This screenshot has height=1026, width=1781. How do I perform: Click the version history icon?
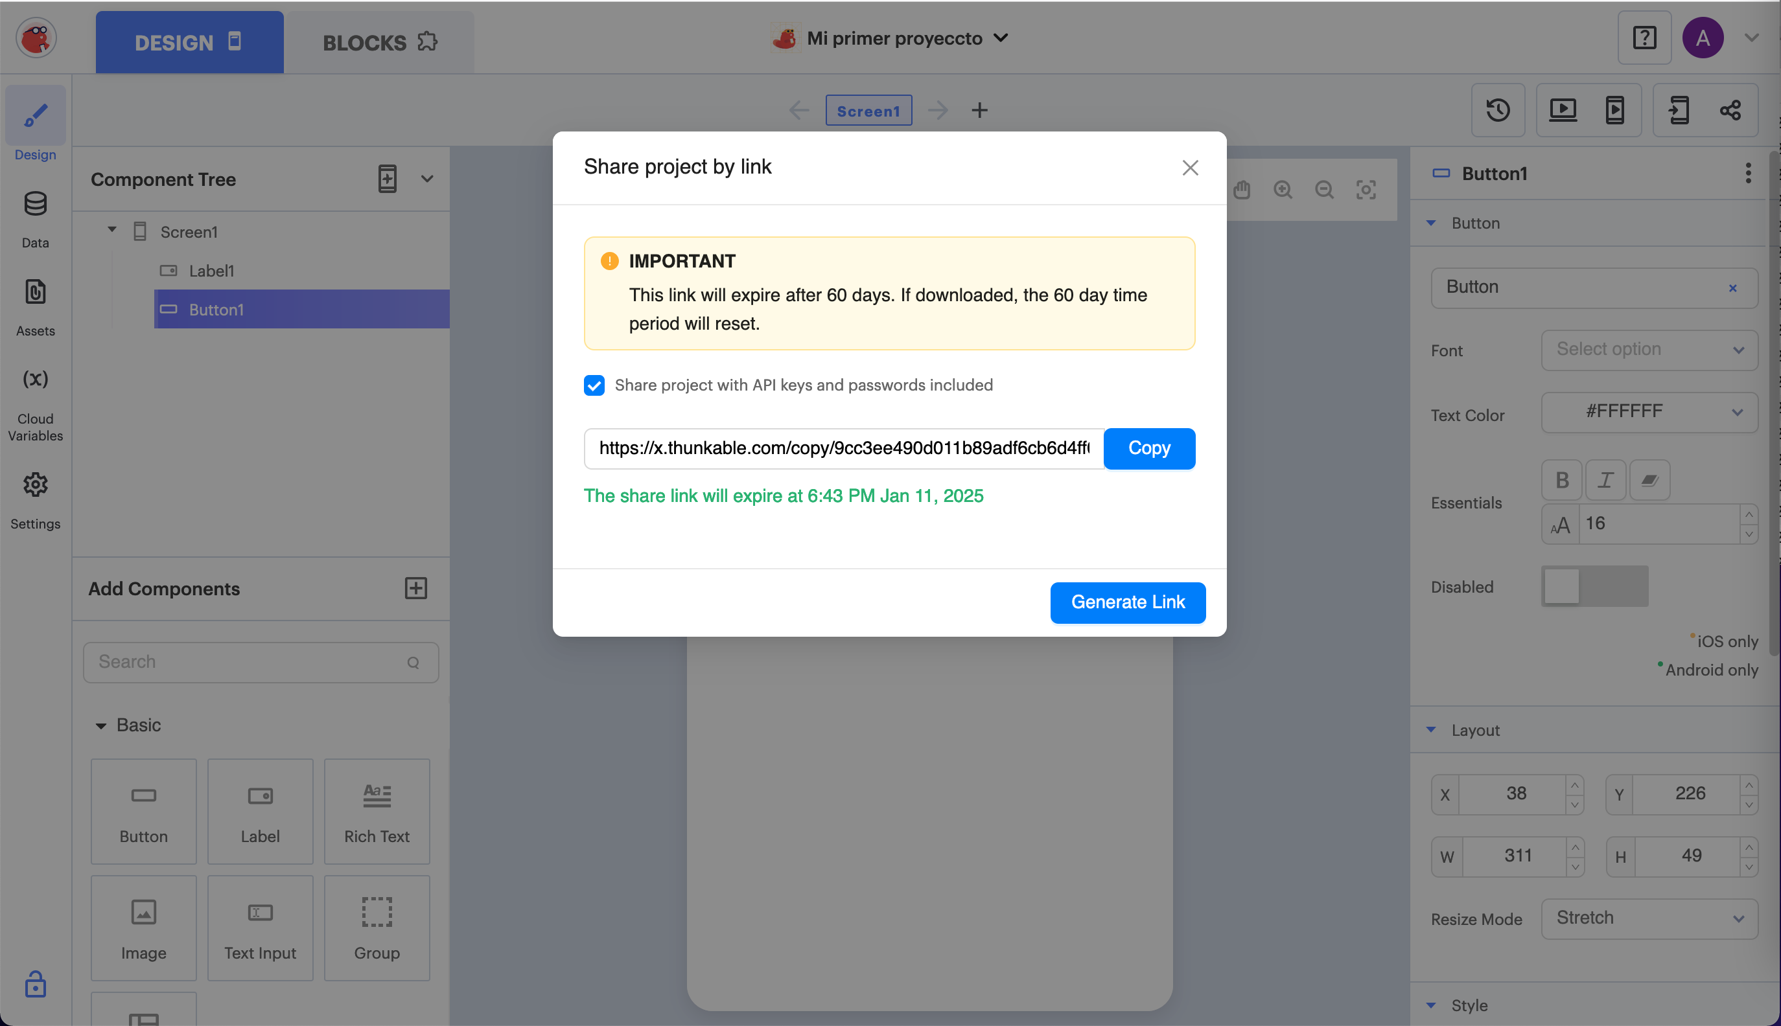pyautogui.click(x=1498, y=110)
